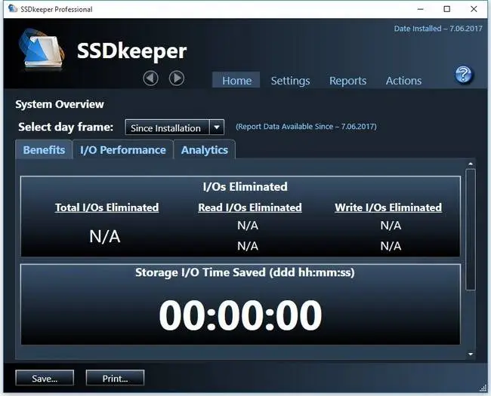The image size is (491, 396).
Task: Close the SSDkeeper Professional window
Action: point(474,9)
